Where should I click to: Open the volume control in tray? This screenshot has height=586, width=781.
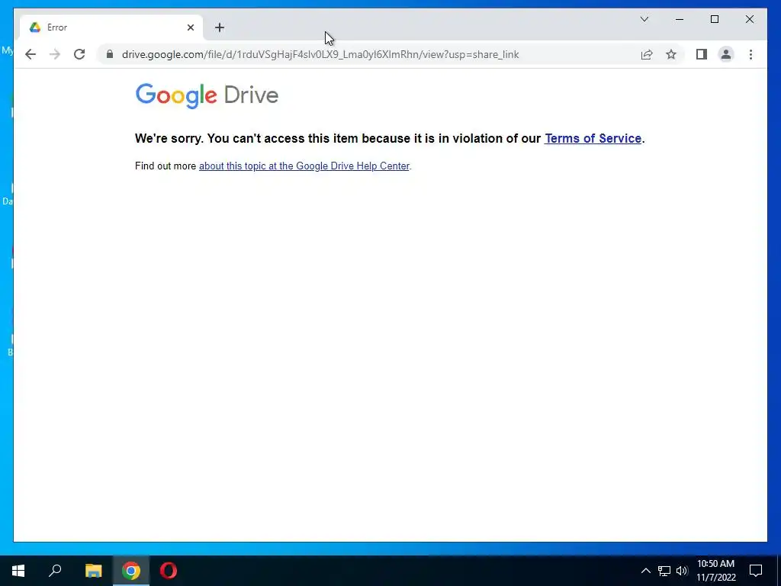click(x=682, y=571)
